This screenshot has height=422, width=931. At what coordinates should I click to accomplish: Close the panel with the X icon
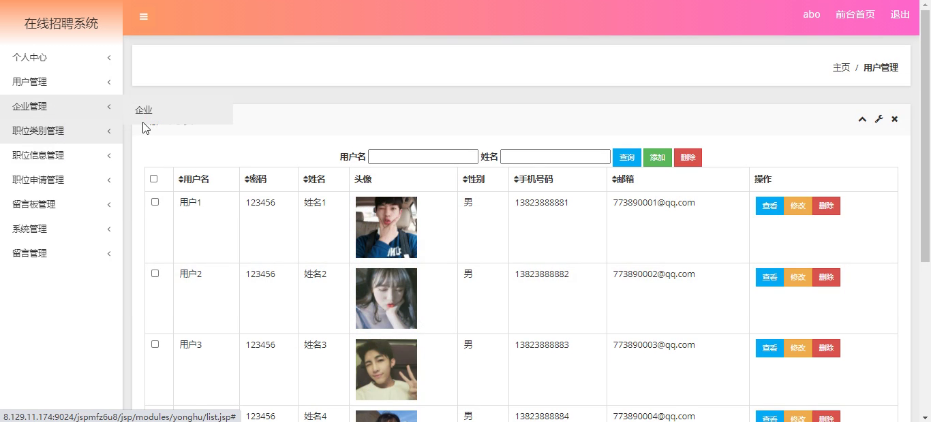[x=895, y=119]
